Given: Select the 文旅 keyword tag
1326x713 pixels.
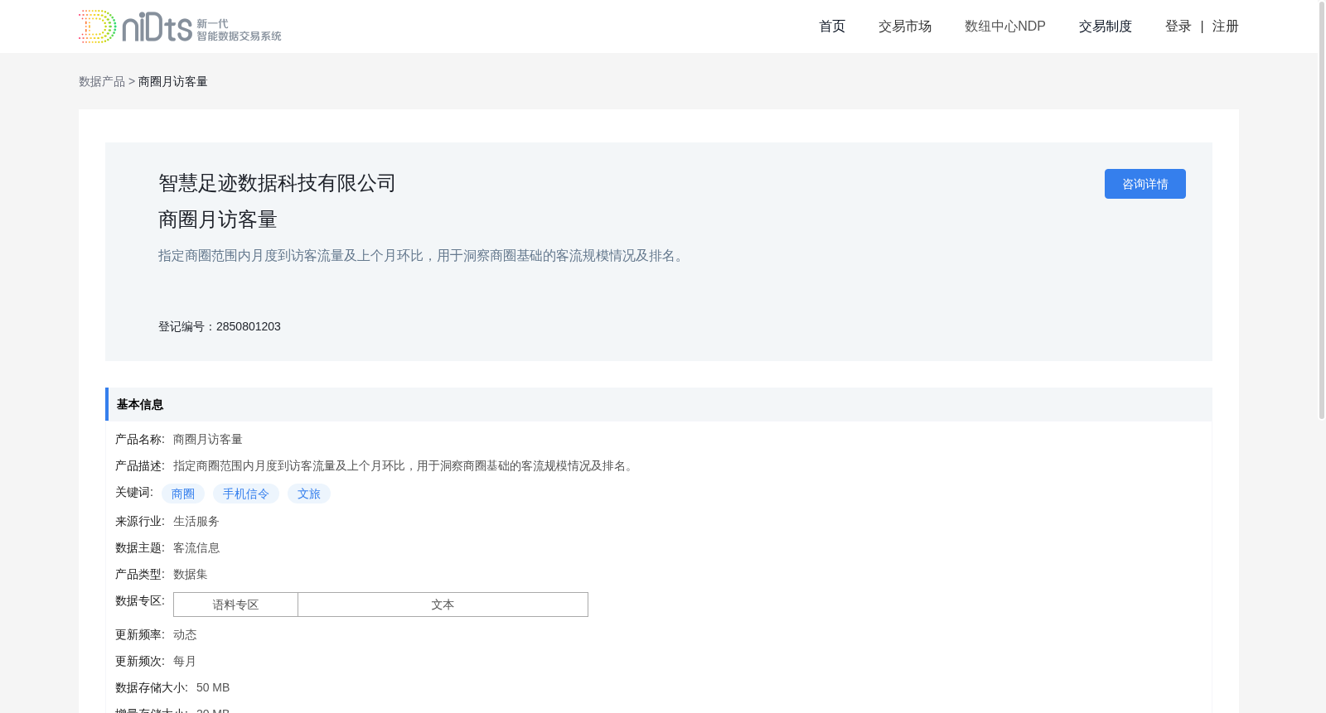Looking at the screenshot, I should click(309, 494).
